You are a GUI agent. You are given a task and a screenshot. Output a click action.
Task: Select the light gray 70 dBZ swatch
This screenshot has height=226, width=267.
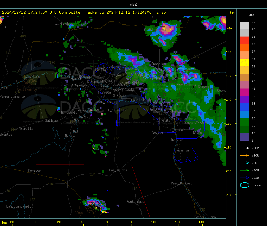(x=244, y=26)
